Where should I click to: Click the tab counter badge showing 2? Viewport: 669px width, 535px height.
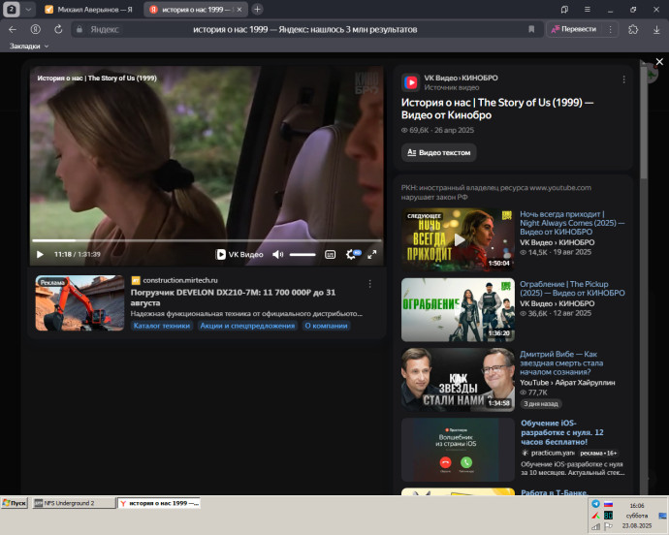point(12,10)
